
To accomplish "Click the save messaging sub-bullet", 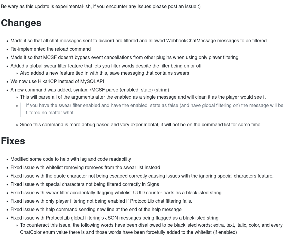I will [104, 73].
